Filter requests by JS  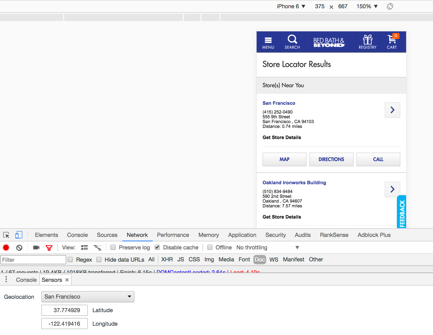[181, 259]
